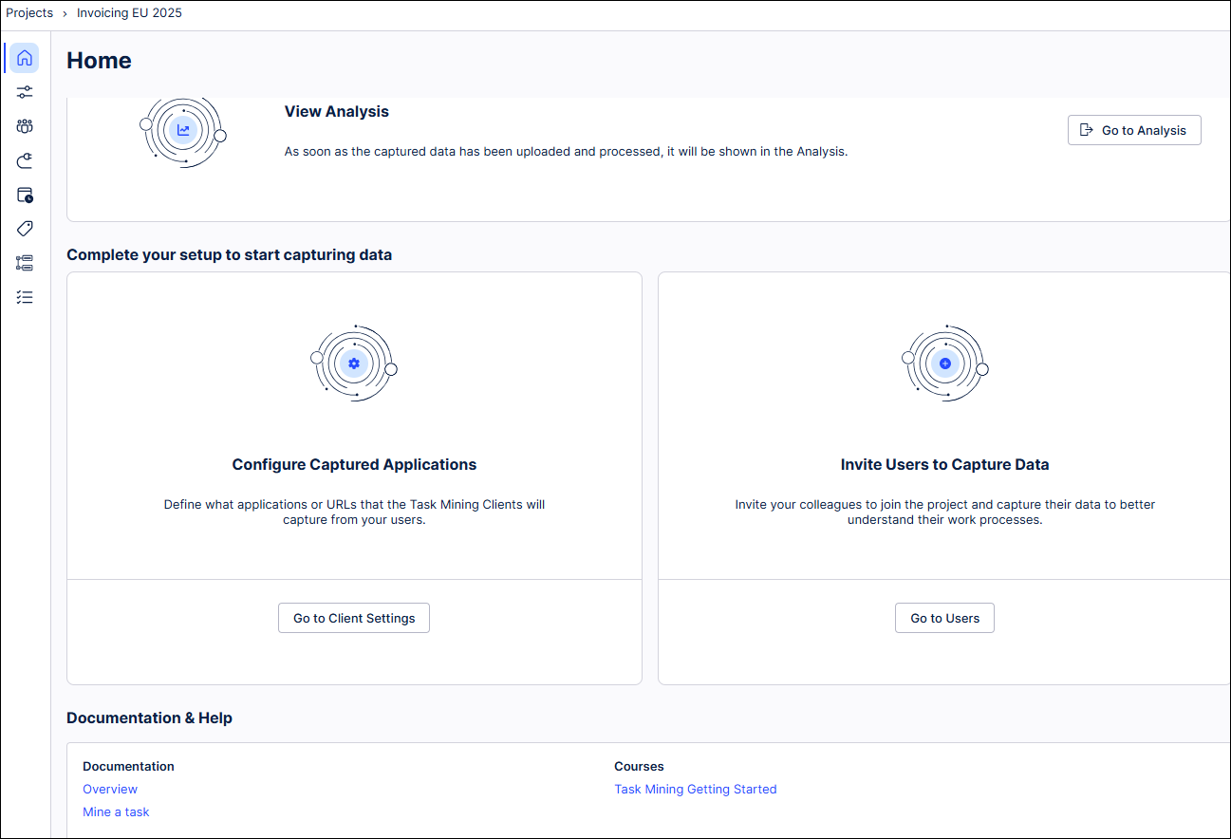Click the team members icon in the sidebar
This screenshot has height=839, width=1231.
click(x=24, y=125)
